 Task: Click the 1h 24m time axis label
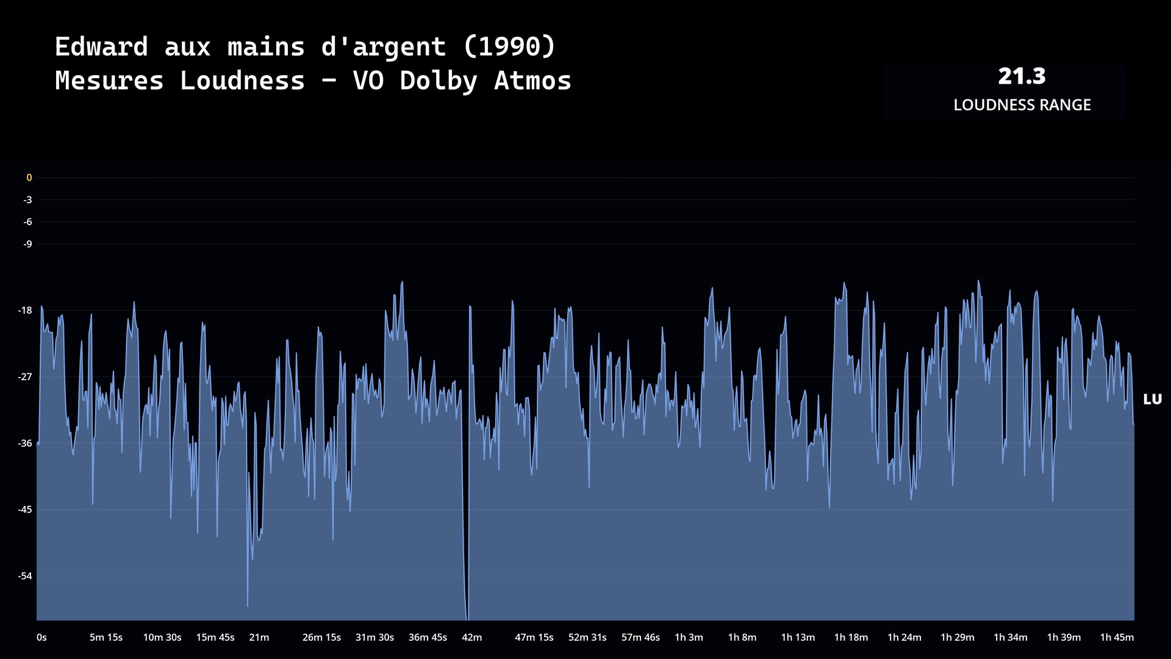coord(904,637)
